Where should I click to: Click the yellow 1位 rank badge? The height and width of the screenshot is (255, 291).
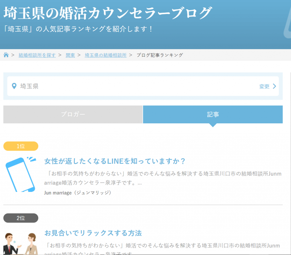pos(21,146)
